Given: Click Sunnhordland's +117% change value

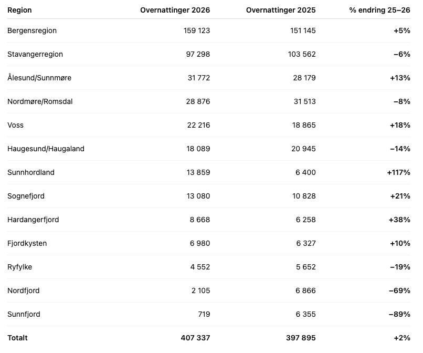Looking at the screenshot, I should [398, 172].
